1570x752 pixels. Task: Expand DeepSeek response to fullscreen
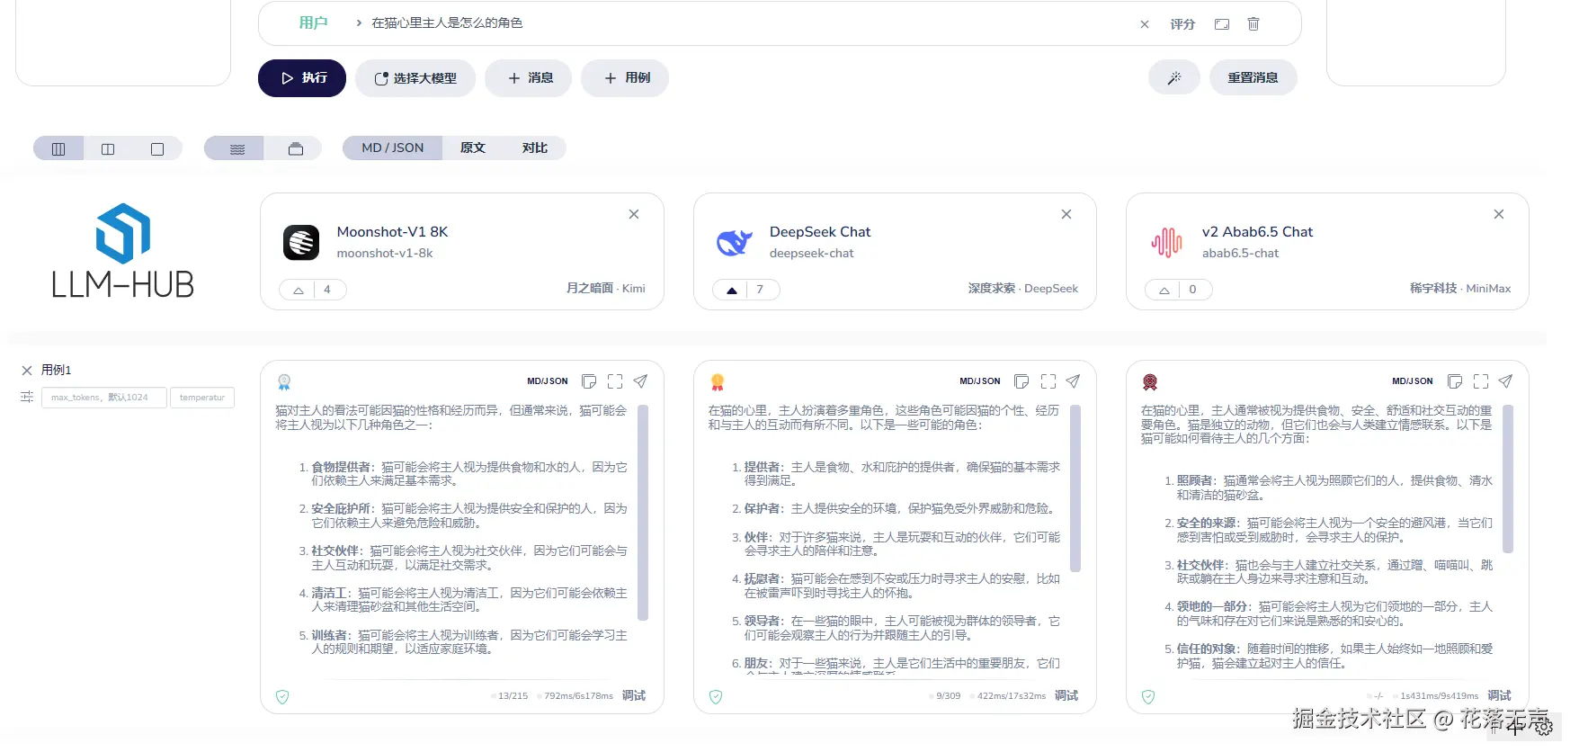click(x=1048, y=381)
